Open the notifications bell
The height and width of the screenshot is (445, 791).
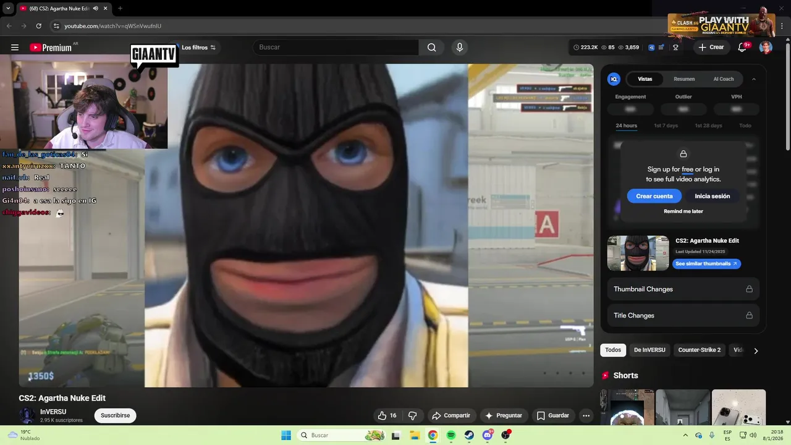pyautogui.click(x=743, y=48)
